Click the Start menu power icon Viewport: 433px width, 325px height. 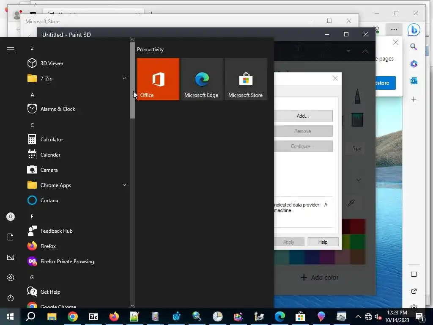[11, 298]
